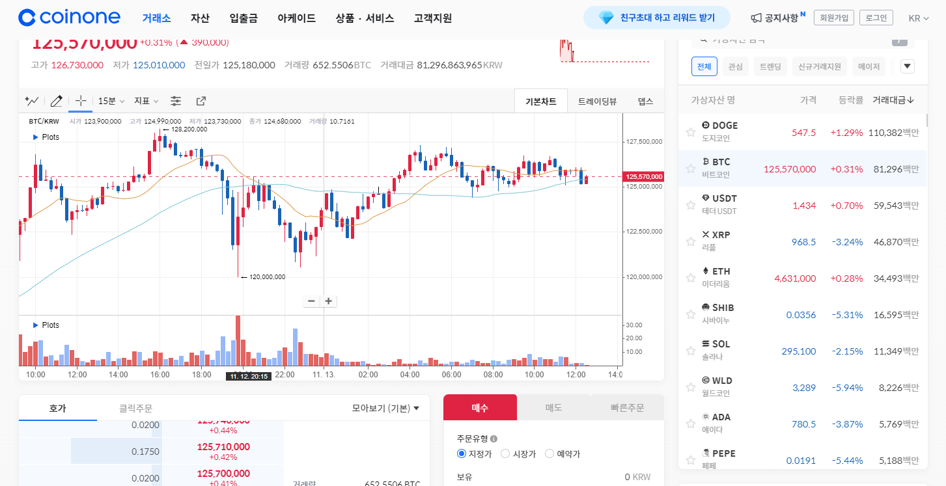Click the PEPE coin icon
Screen dimensions: 946x486
pyautogui.click(x=706, y=453)
